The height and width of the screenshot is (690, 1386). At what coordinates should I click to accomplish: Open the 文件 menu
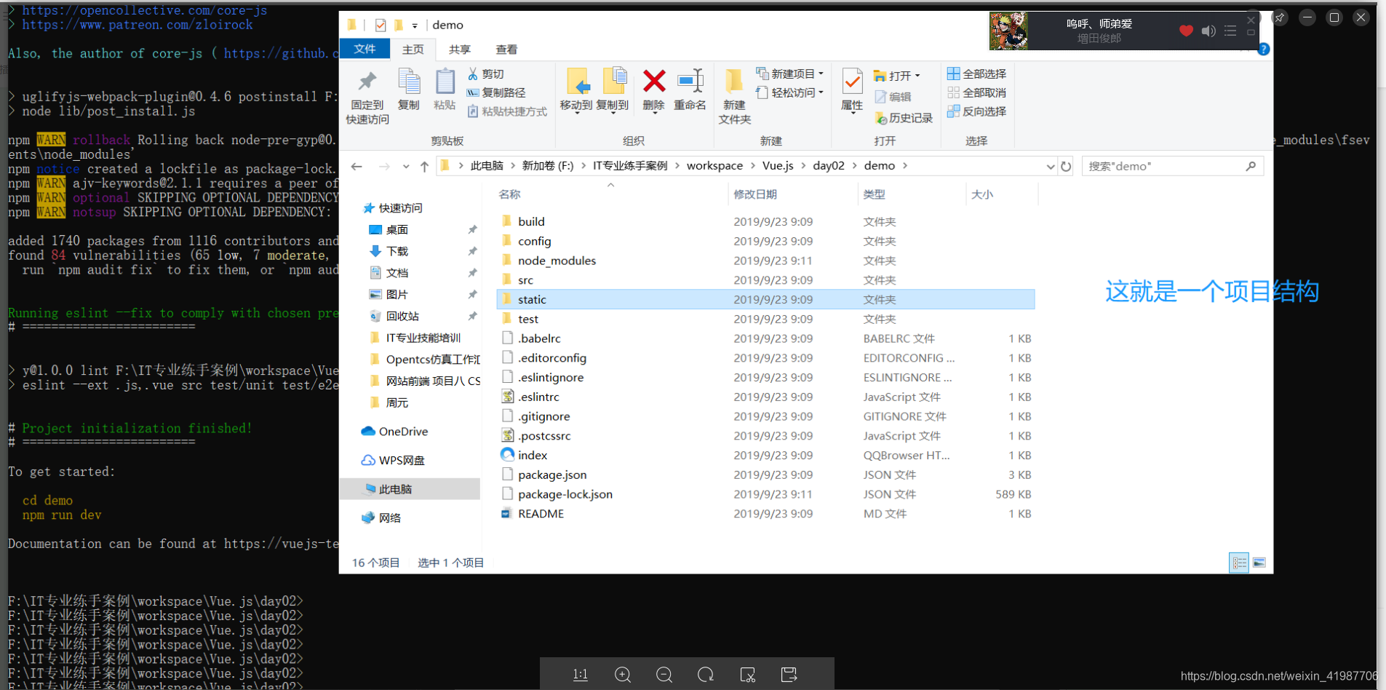(365, 49)
